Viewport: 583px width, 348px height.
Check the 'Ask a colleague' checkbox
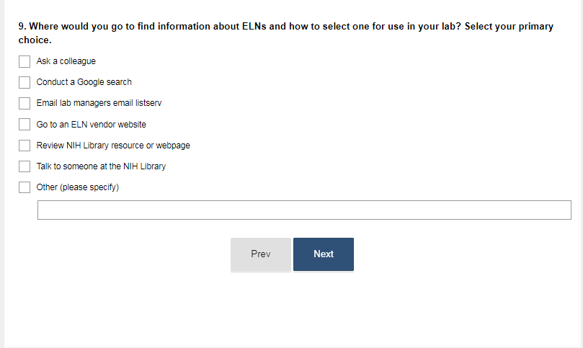coord(25,61)
